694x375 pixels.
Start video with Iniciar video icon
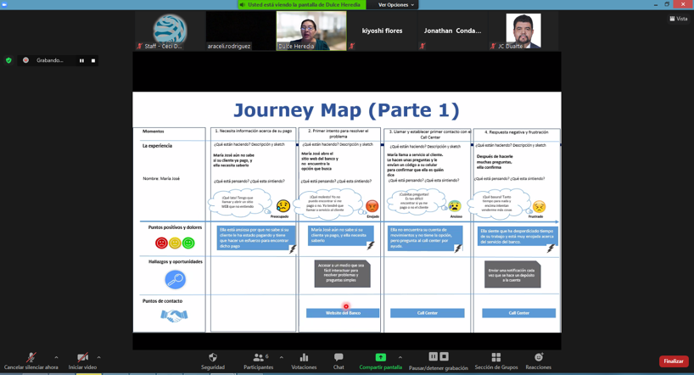pyautogui.click(x=82, y=357)
